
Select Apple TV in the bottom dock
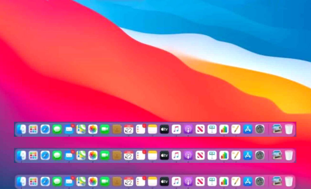pos(164,181)
